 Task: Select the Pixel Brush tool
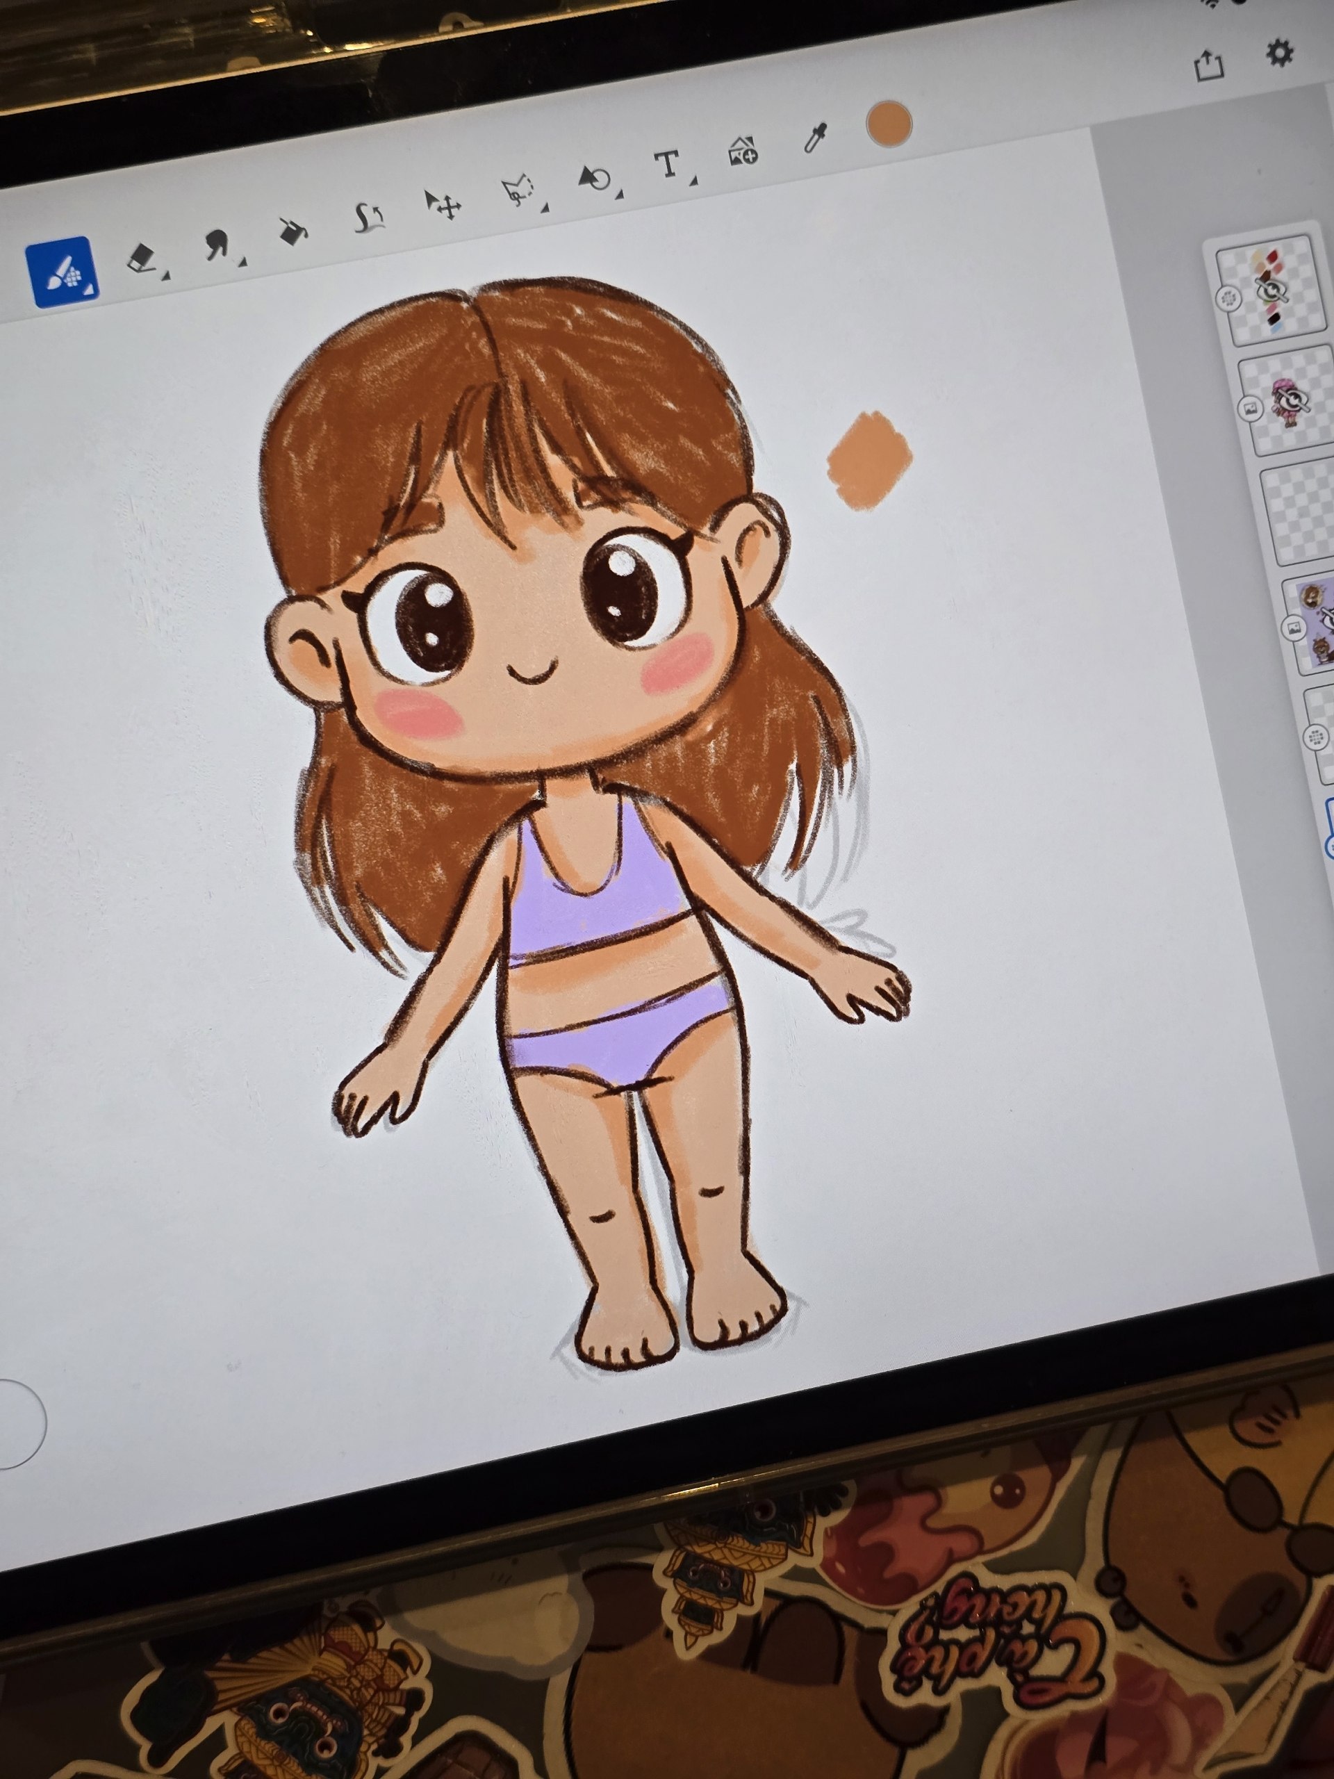[62, 271]
